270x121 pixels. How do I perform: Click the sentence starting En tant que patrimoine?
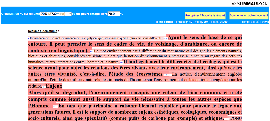[135, 112]
